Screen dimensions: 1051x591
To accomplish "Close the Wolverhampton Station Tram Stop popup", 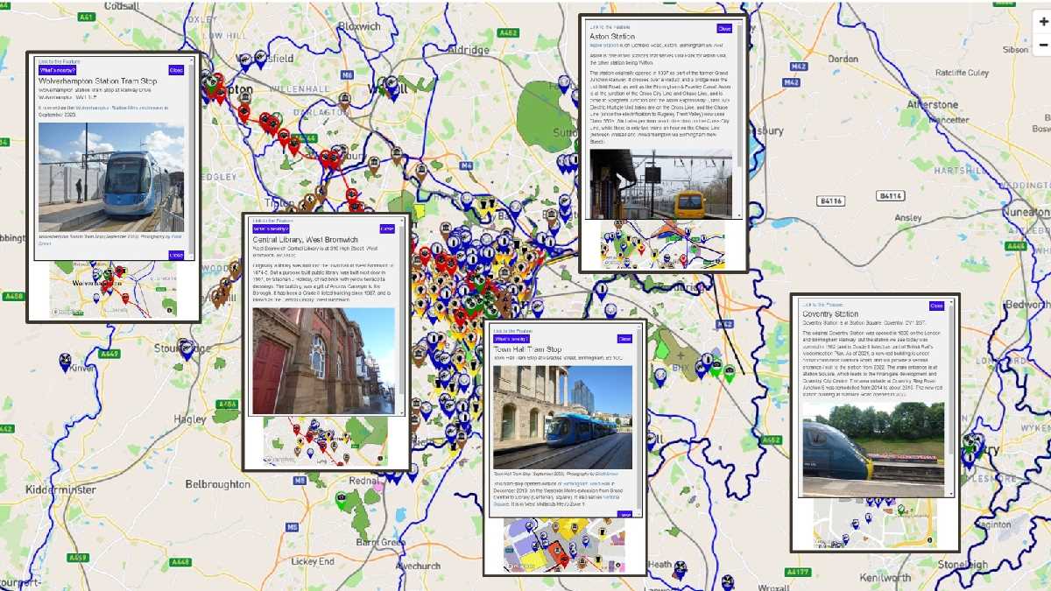I will 176,70.
